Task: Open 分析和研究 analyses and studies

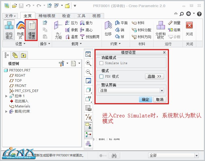Action: pyautogui.click(x=161, y=30)
